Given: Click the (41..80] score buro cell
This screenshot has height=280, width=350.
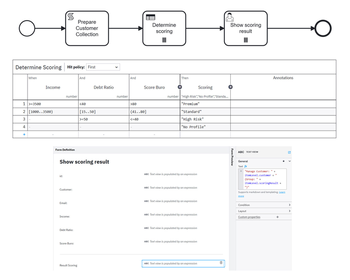Looking at the screenshot, I should [154, 112].
